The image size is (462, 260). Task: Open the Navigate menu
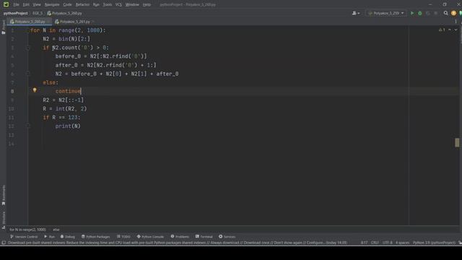tap(52, 4)
